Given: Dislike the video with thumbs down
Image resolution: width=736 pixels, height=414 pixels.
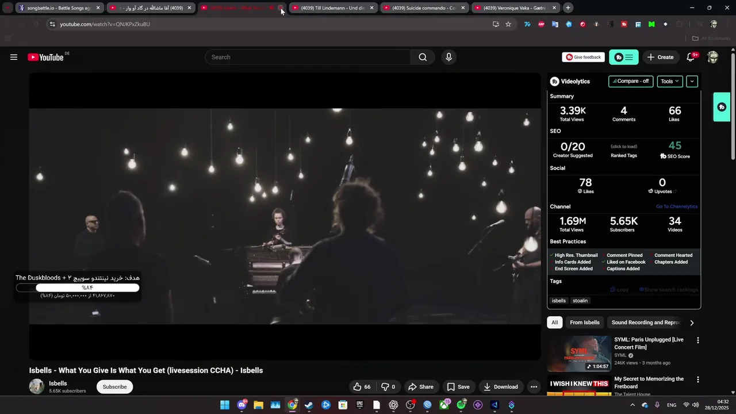Looking at the screenshot, I should (389, 387).
